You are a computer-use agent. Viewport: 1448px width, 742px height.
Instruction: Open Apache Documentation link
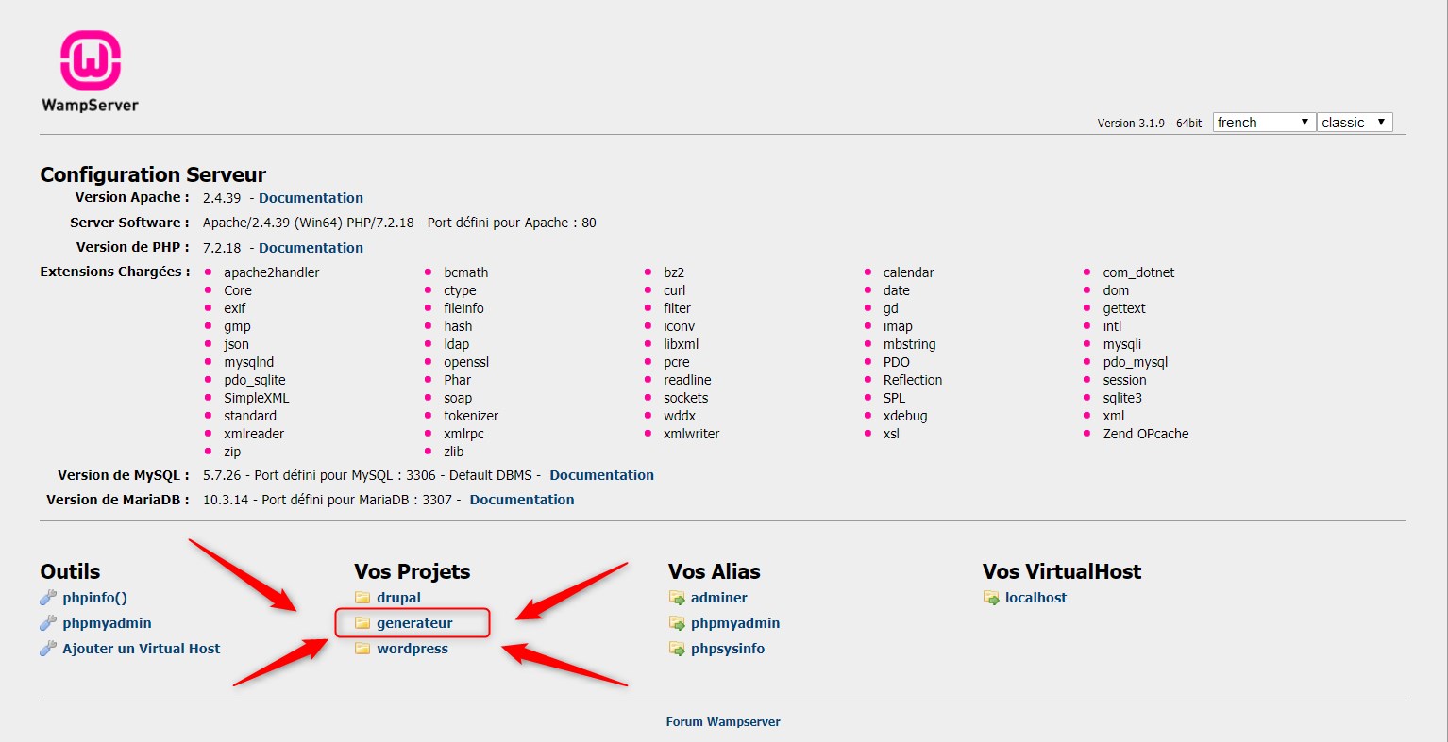click(311, 198)
